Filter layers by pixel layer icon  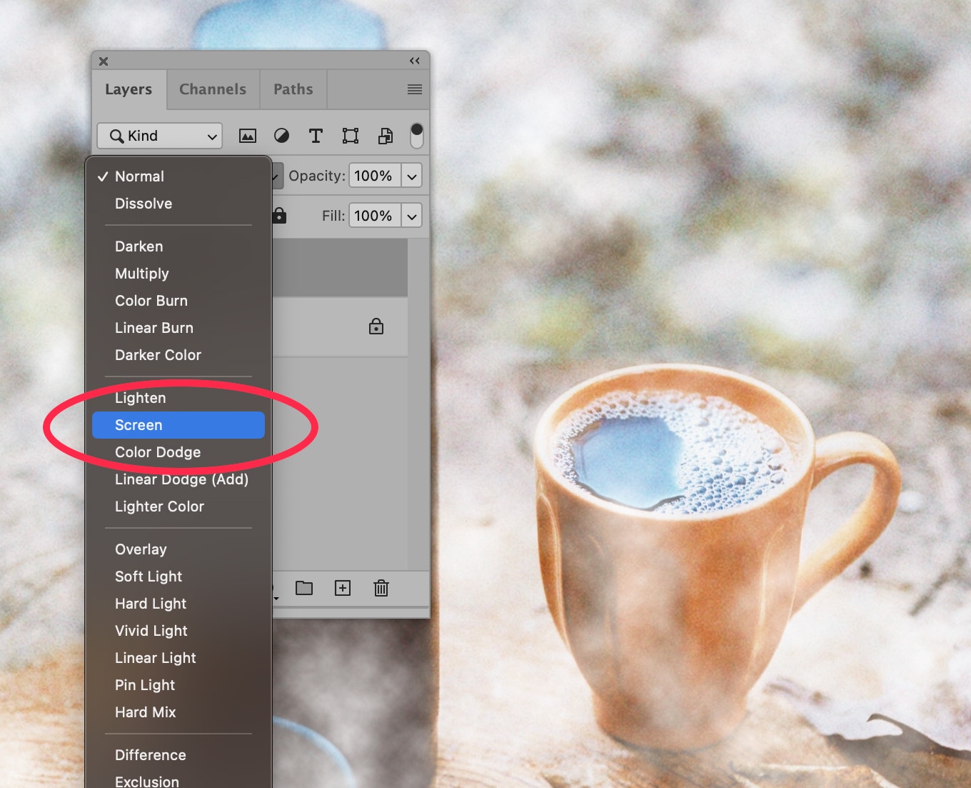point(247,136)
